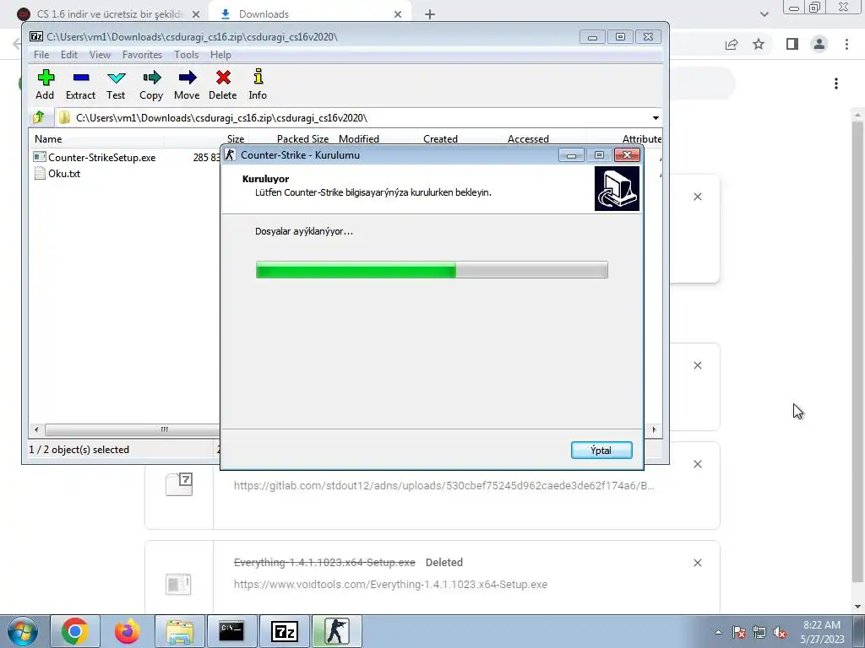This screenshot has height=648, width=865.
Task: Click the 7-Zip address path field
Action: pos(352,118)
